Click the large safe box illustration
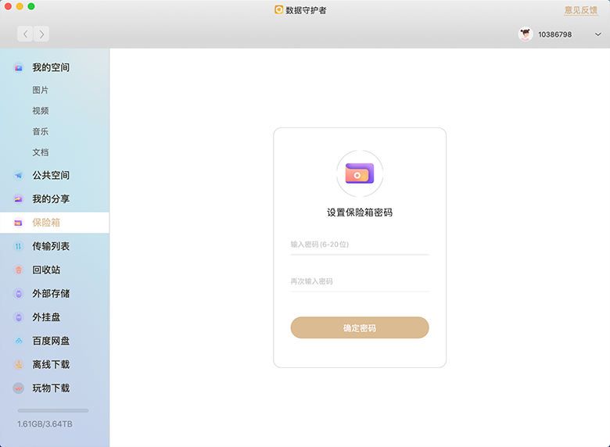This screenshot has height=447, width=610. click(x=360, y=173)
